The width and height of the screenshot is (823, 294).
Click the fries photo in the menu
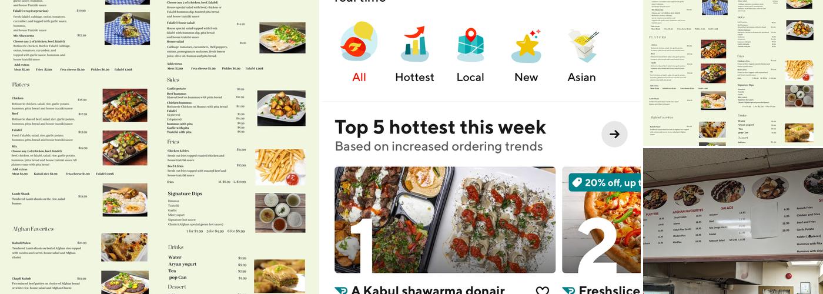280,167
